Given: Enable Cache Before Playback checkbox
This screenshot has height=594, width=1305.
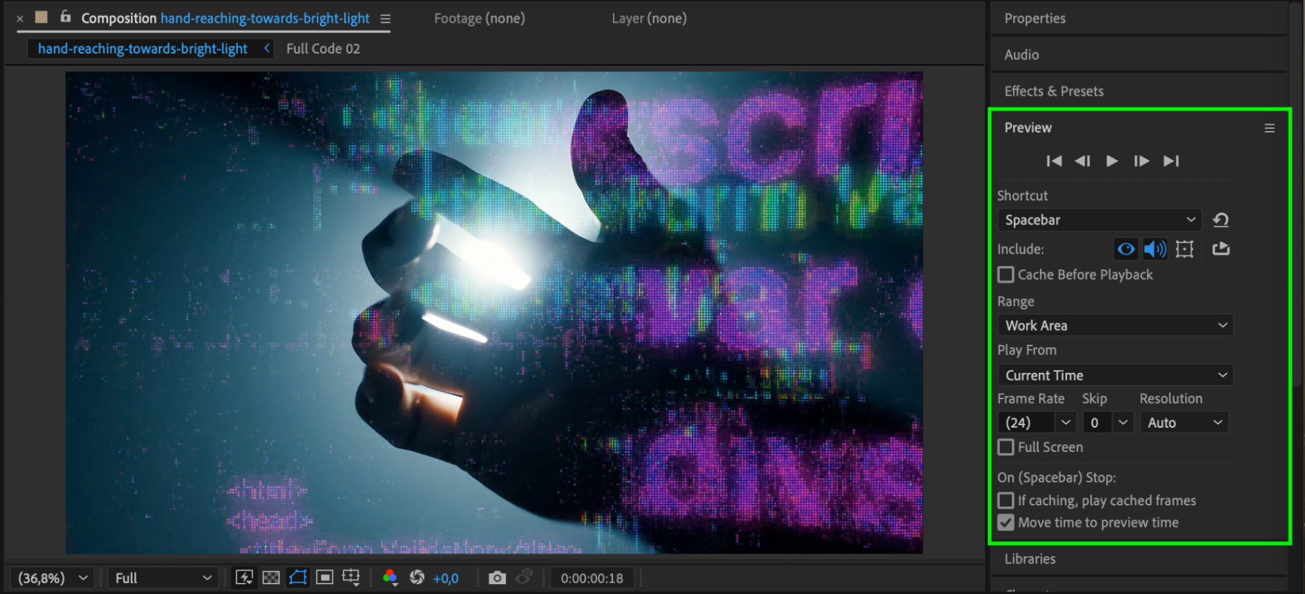Looking at the screenshot, I should click(1006, 275).
